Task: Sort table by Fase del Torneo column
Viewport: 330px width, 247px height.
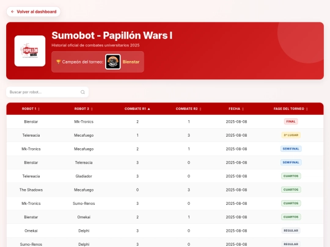Action: click(x=291, y=109)
